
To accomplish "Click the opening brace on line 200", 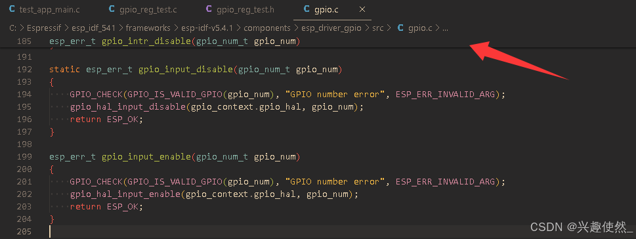I will pyautogui.click(x=51, y=169).
